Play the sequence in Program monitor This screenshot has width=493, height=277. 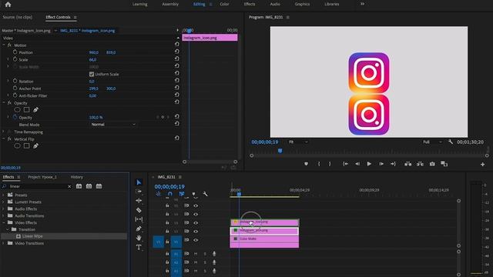coord(369,164)
